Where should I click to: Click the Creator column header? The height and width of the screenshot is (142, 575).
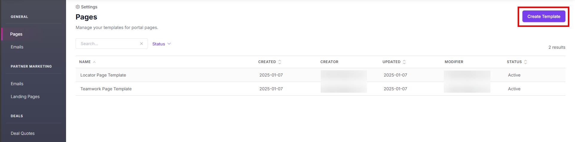[329, 62]
